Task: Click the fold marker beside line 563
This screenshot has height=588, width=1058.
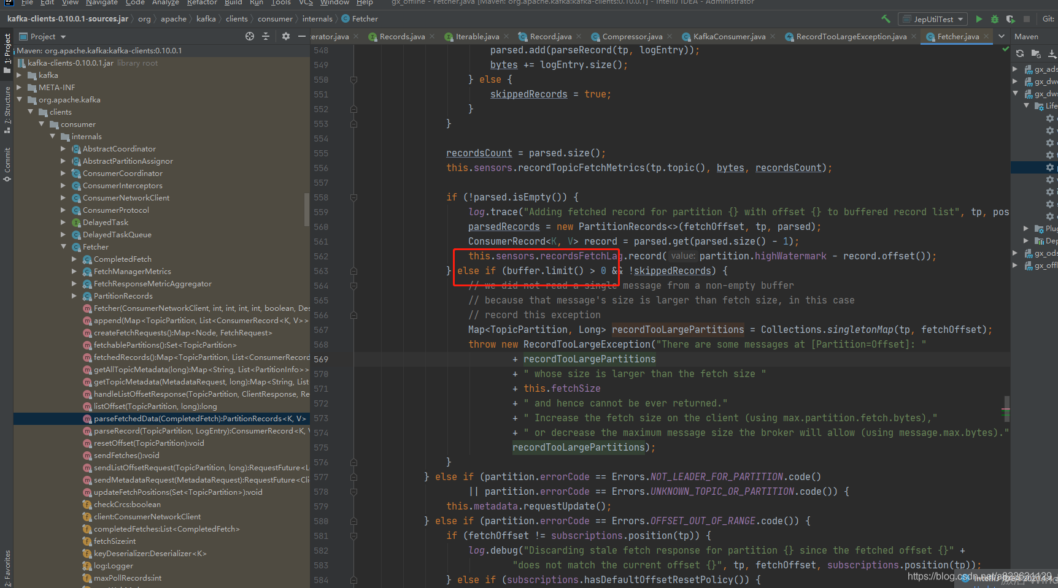Action: (354, 271)
